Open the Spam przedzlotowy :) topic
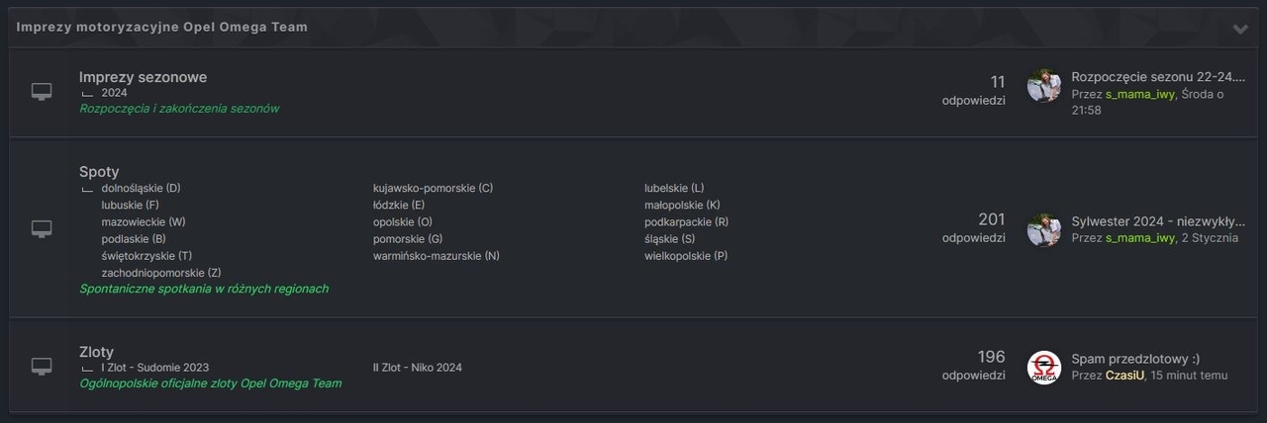The width and height of the screenshot is (1267, 423). point(1135,359)
